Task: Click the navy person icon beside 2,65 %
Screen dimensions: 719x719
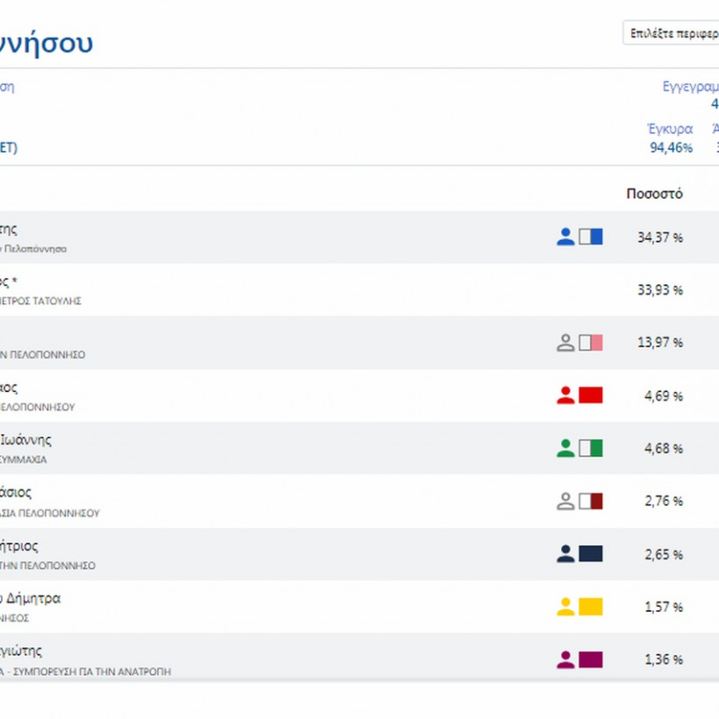Action: (566, 554)
